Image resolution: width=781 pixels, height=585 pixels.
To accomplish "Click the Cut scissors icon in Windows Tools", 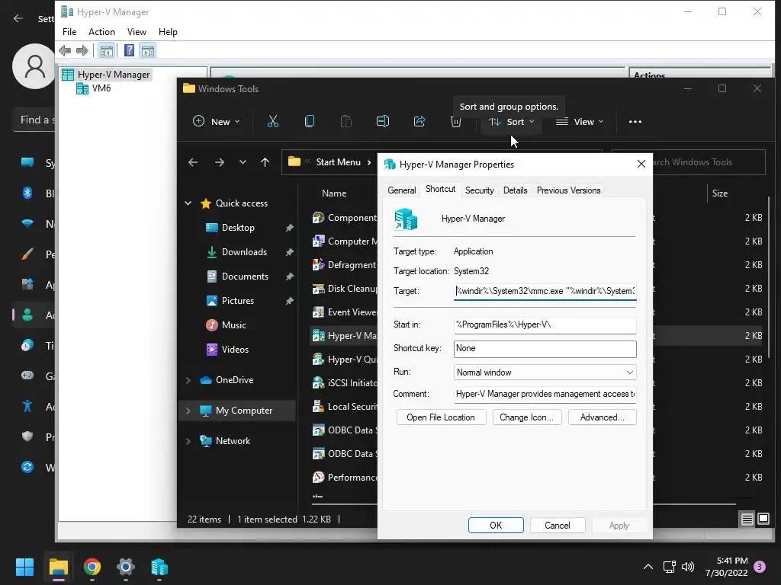I will point(272,121).
